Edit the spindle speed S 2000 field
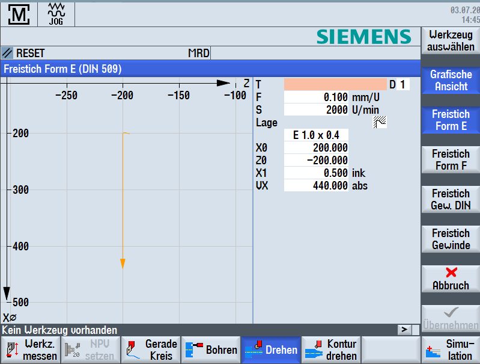The width and height of the screenshot is (480, 364). click(316, 110)
